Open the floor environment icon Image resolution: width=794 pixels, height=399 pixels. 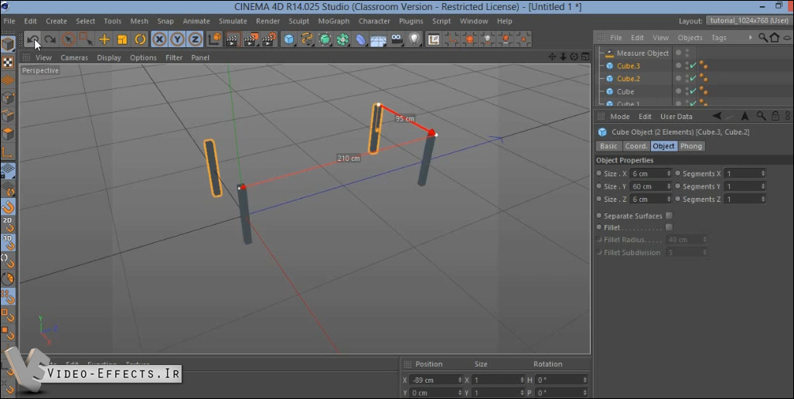[x=378, y=39]
